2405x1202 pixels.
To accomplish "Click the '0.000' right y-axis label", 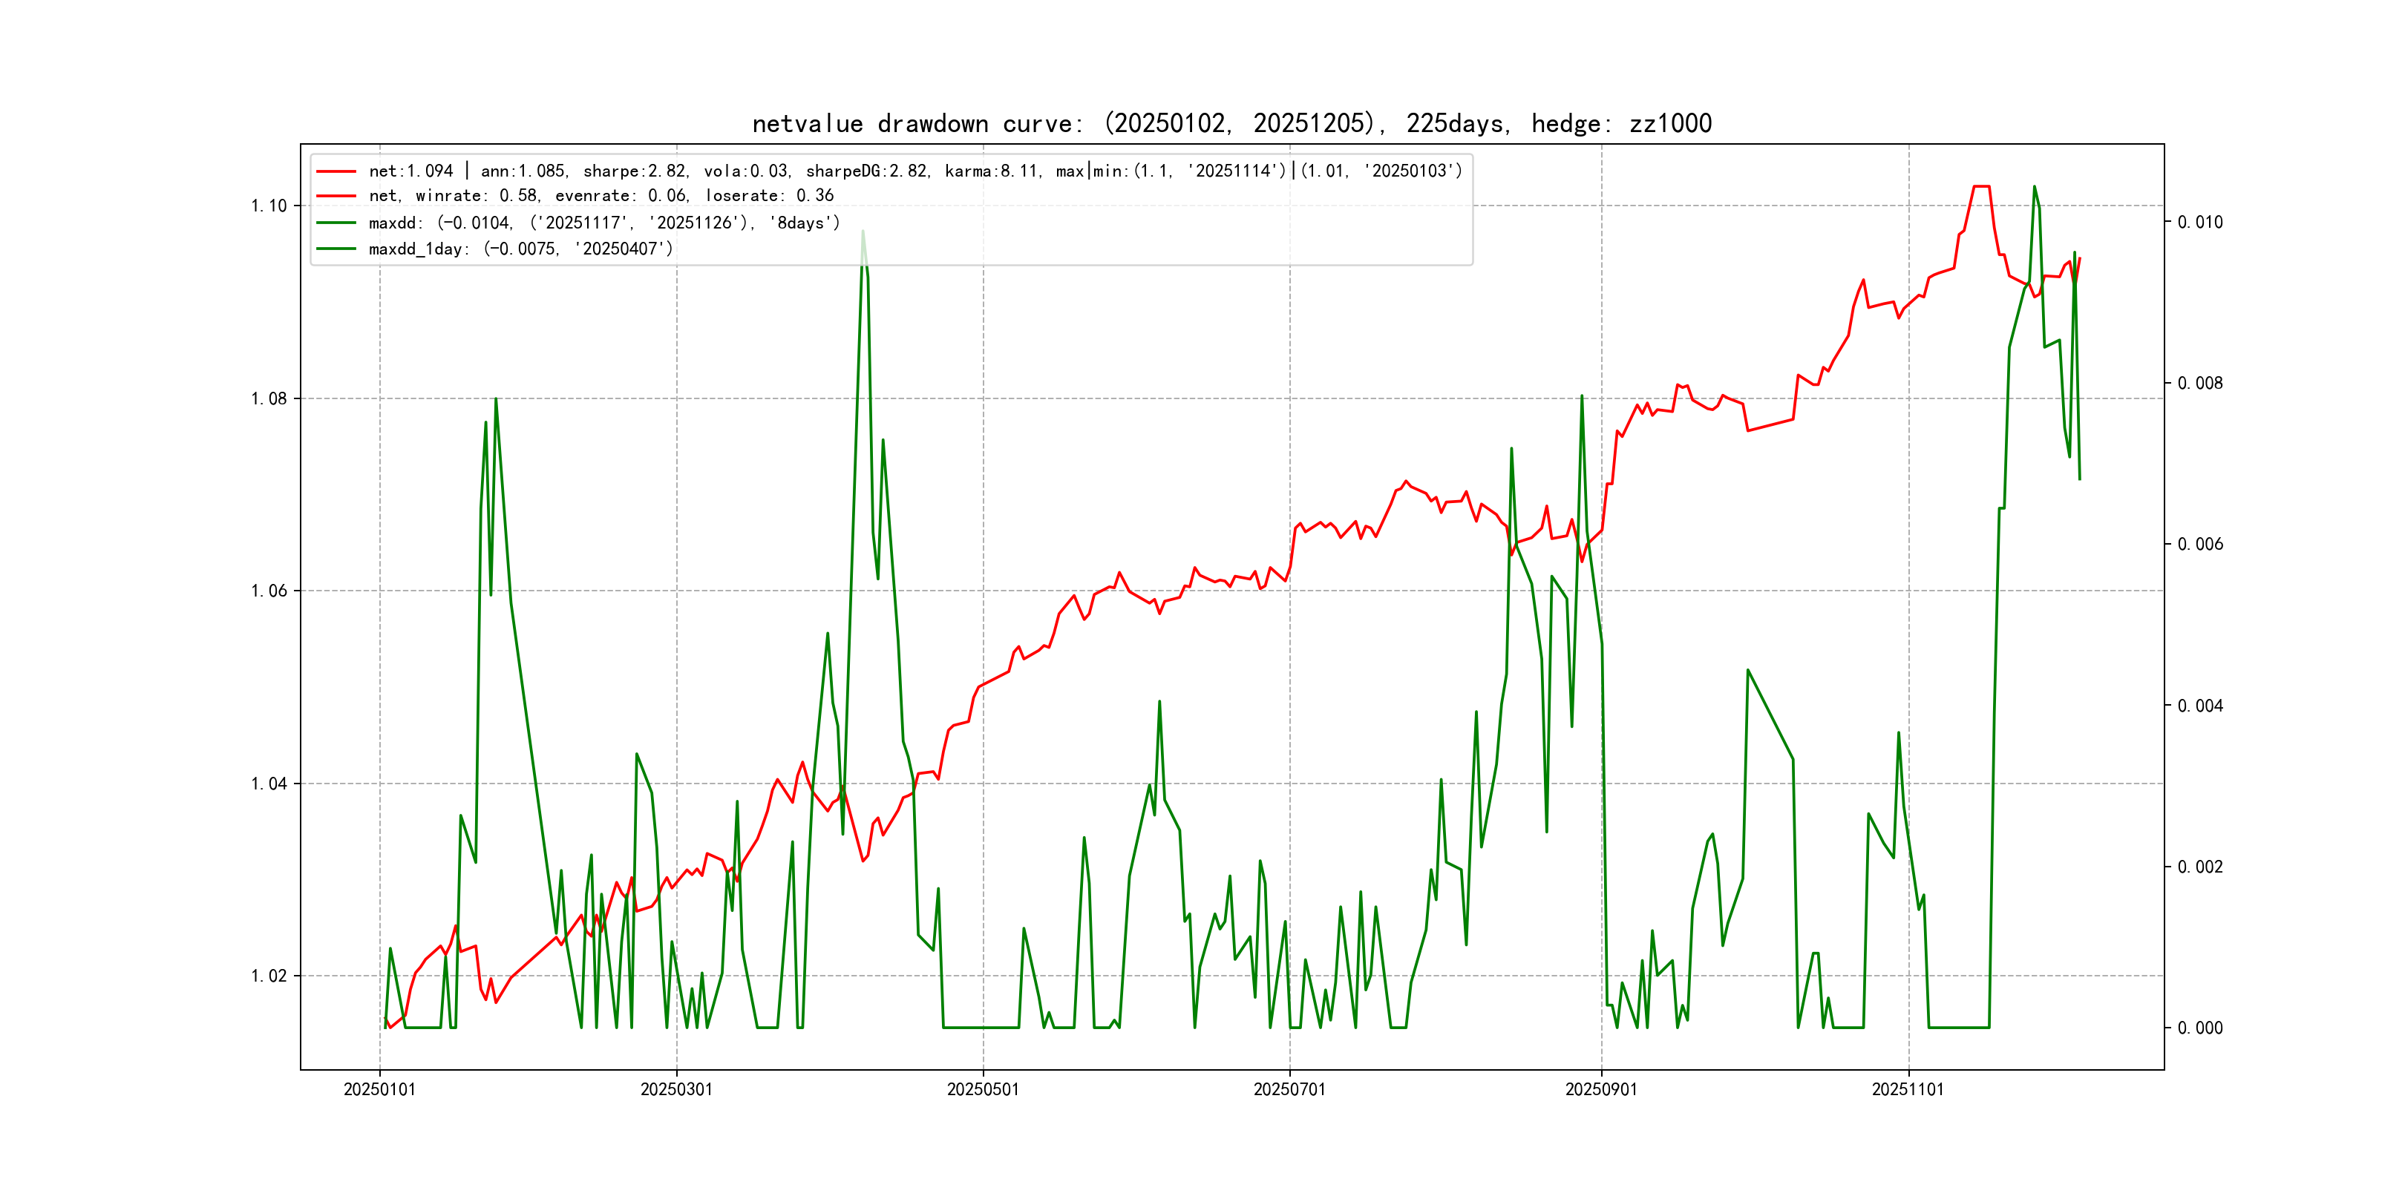I will pyautogui.click(x=2199, y=1028).
